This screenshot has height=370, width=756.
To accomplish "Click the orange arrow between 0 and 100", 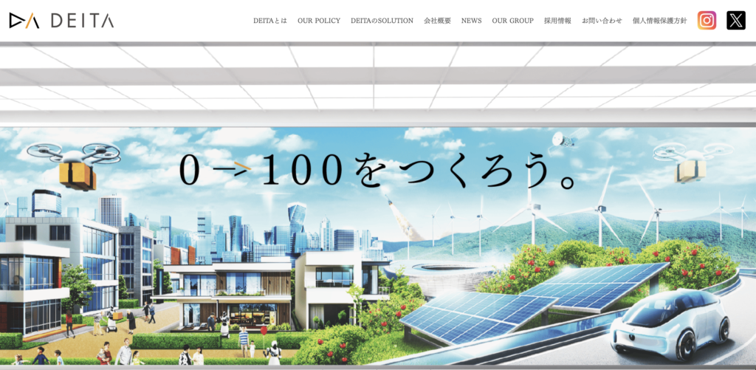I will [x=236, y=170].
